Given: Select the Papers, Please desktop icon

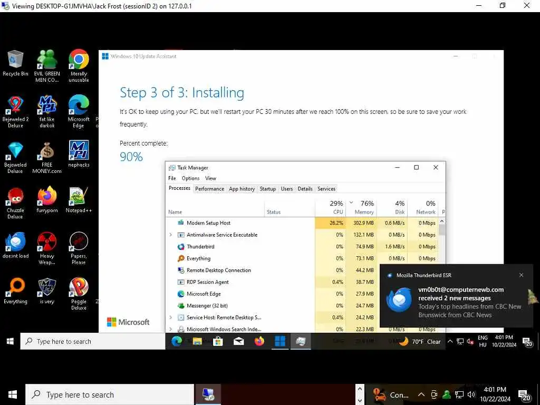Looking at the screenshot, I should pos(79,248).
